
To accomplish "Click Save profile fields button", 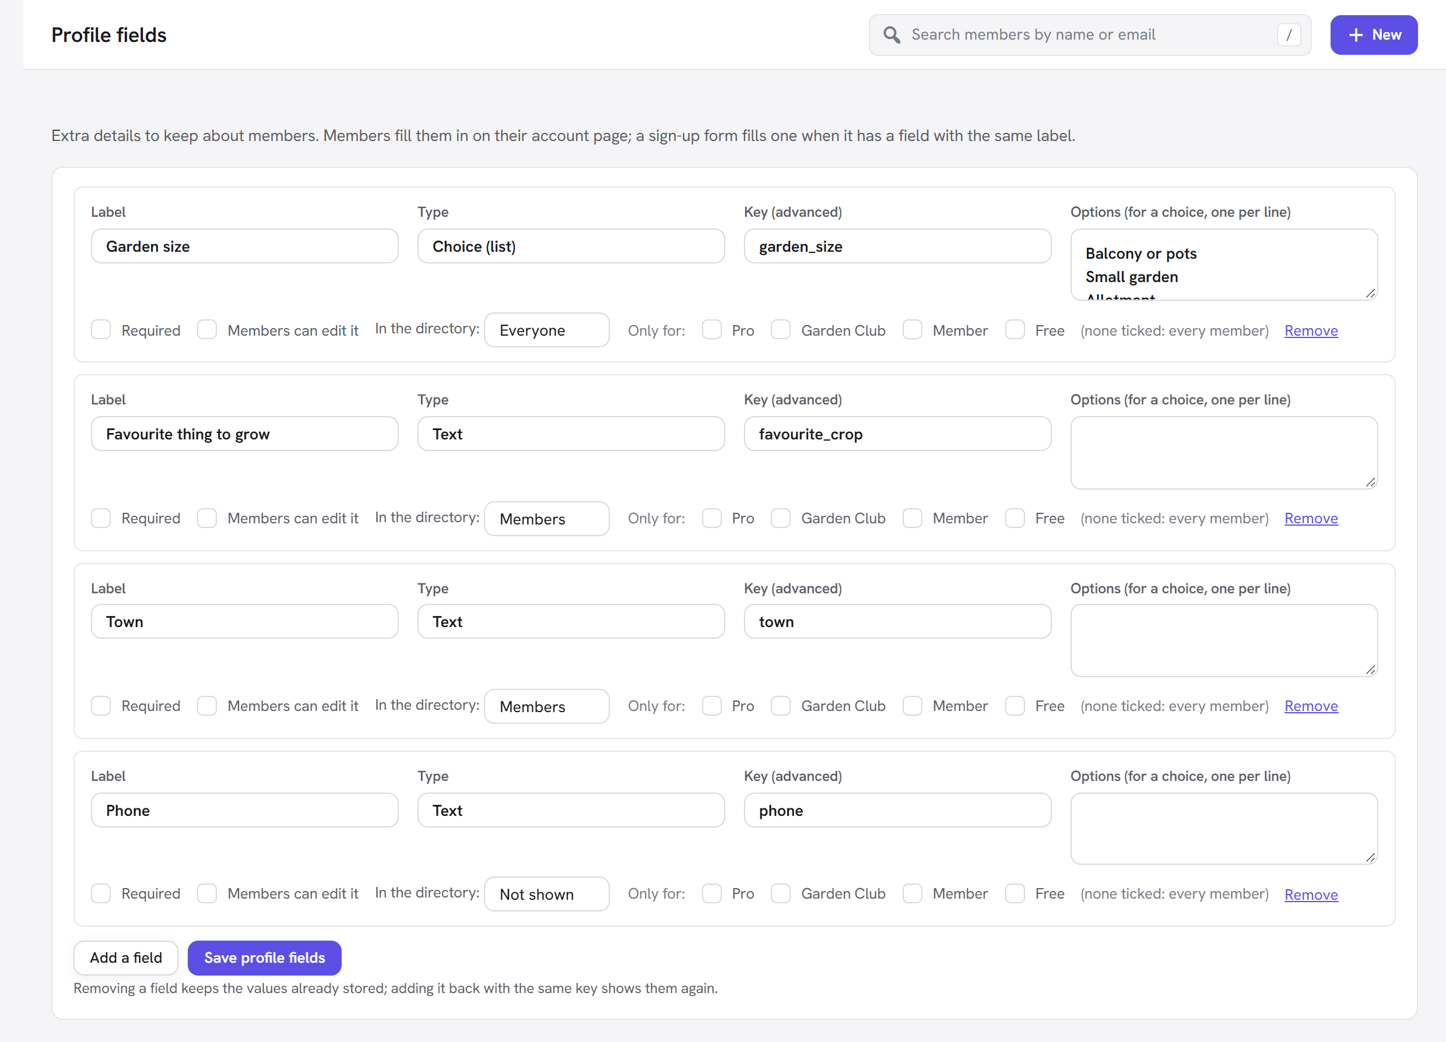I will (265, 957).
